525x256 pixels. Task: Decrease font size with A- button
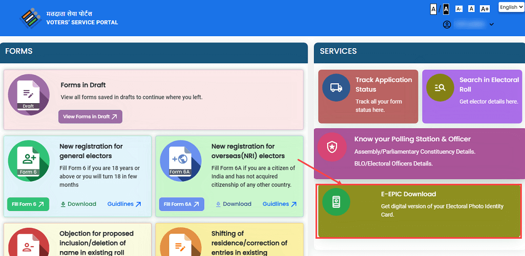pyautogui.click(x=459, y=9)
